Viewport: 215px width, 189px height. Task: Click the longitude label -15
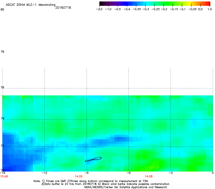(x=3, y=173)
